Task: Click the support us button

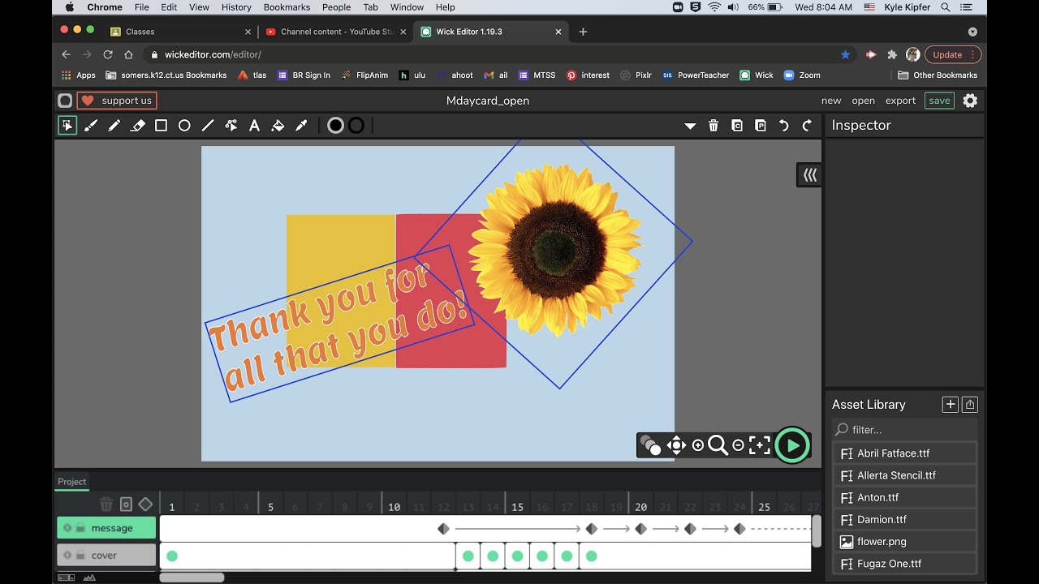Action: (117, 101)
